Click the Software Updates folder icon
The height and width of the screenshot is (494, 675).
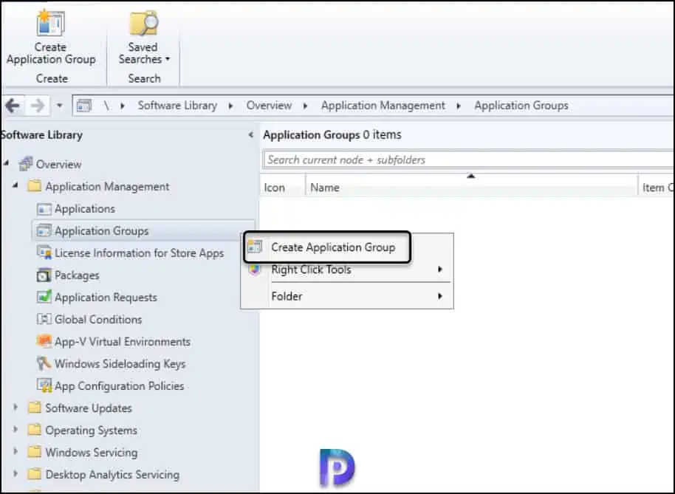click(35, 408)
